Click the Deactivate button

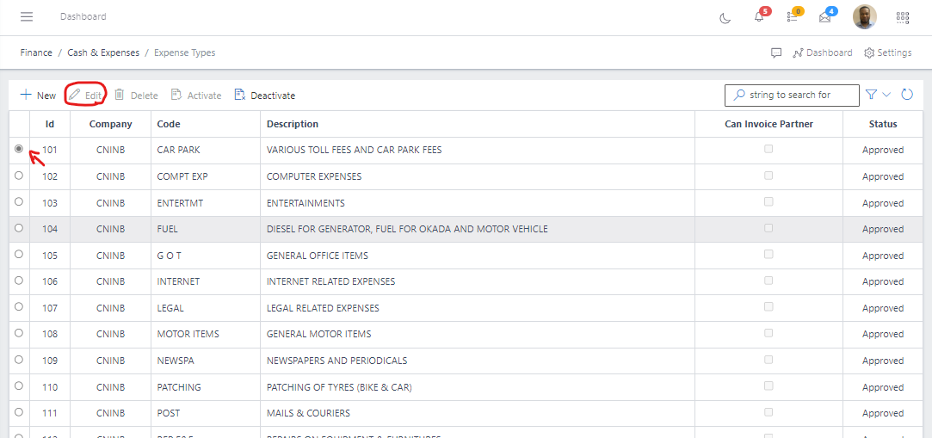pos(265,96)
